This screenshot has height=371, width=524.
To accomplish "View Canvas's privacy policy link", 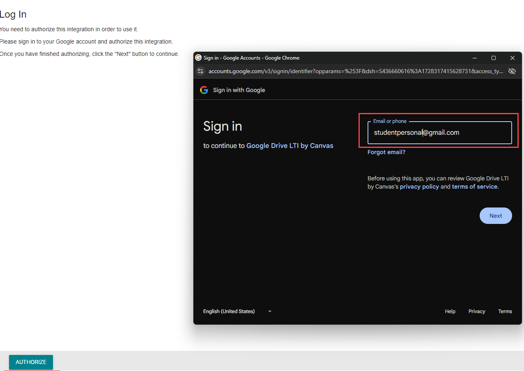I will coord(419,186).
